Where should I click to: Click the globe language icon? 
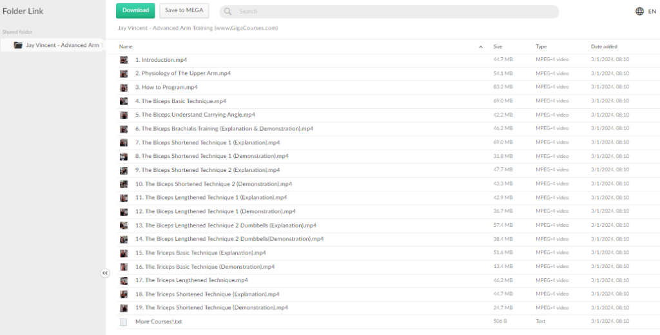(639, 11)
